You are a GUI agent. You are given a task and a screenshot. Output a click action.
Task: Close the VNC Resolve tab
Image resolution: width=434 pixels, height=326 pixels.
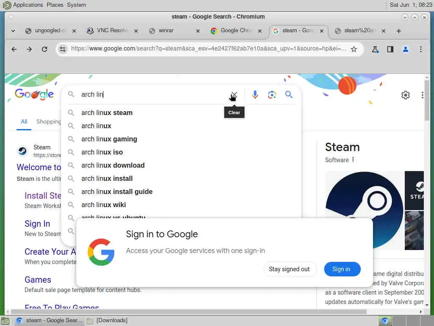(136, 31)
